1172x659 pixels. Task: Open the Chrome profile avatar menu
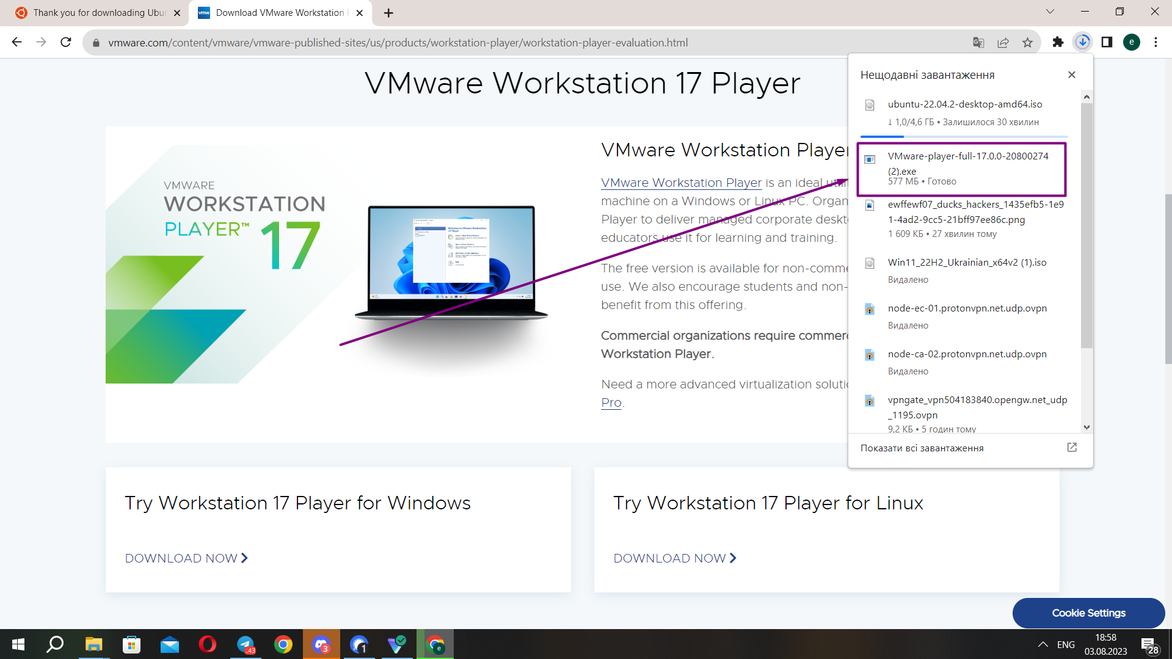(1131, 42)
